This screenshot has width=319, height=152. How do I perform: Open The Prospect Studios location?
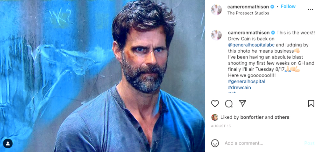pos(248,13)
